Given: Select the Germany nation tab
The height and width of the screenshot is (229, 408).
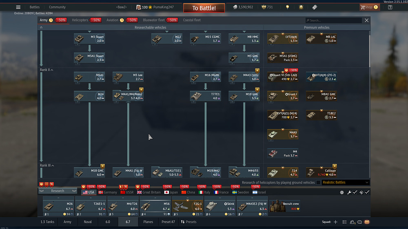Looking at the screenshot, I should [x=108, y=192].
